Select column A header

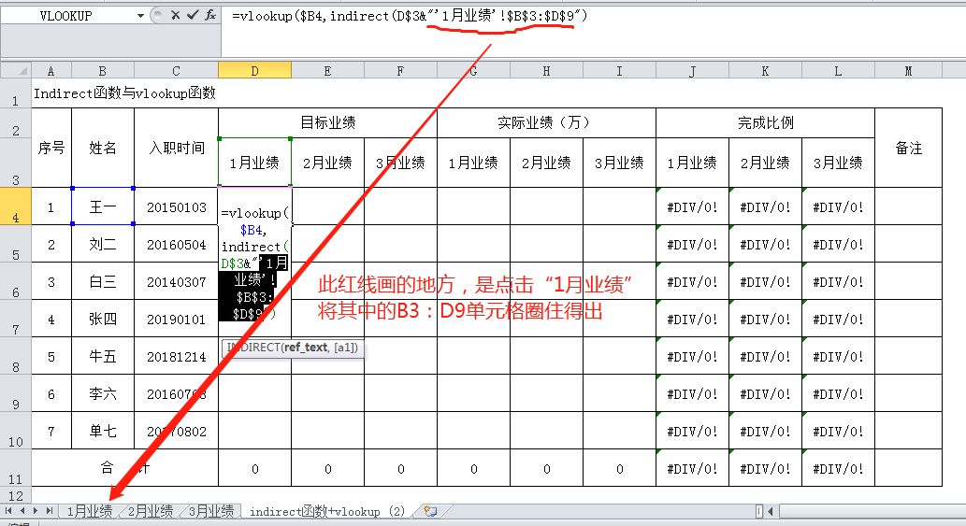[51, 71]
